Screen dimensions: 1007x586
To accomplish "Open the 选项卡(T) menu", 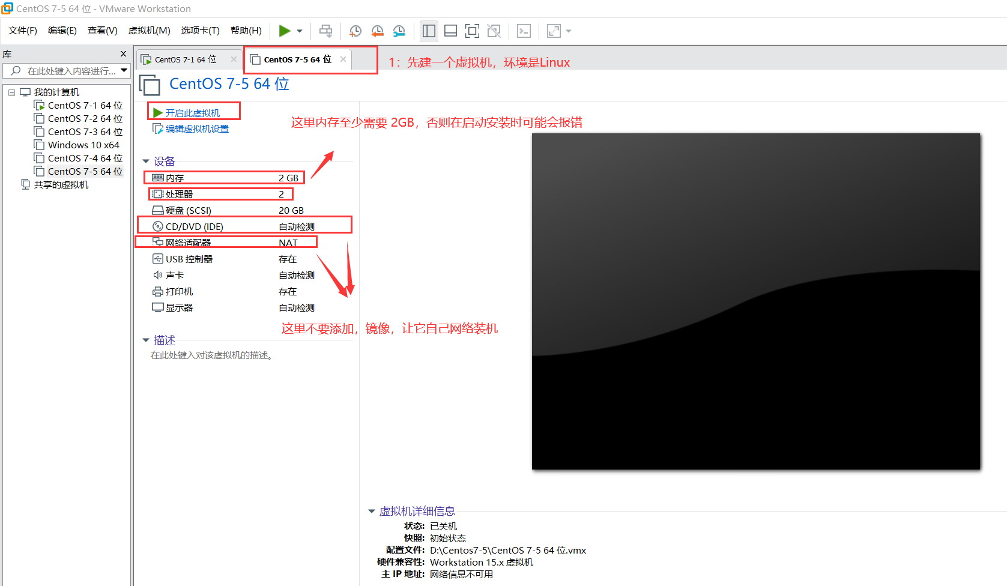I will point(201,31).
